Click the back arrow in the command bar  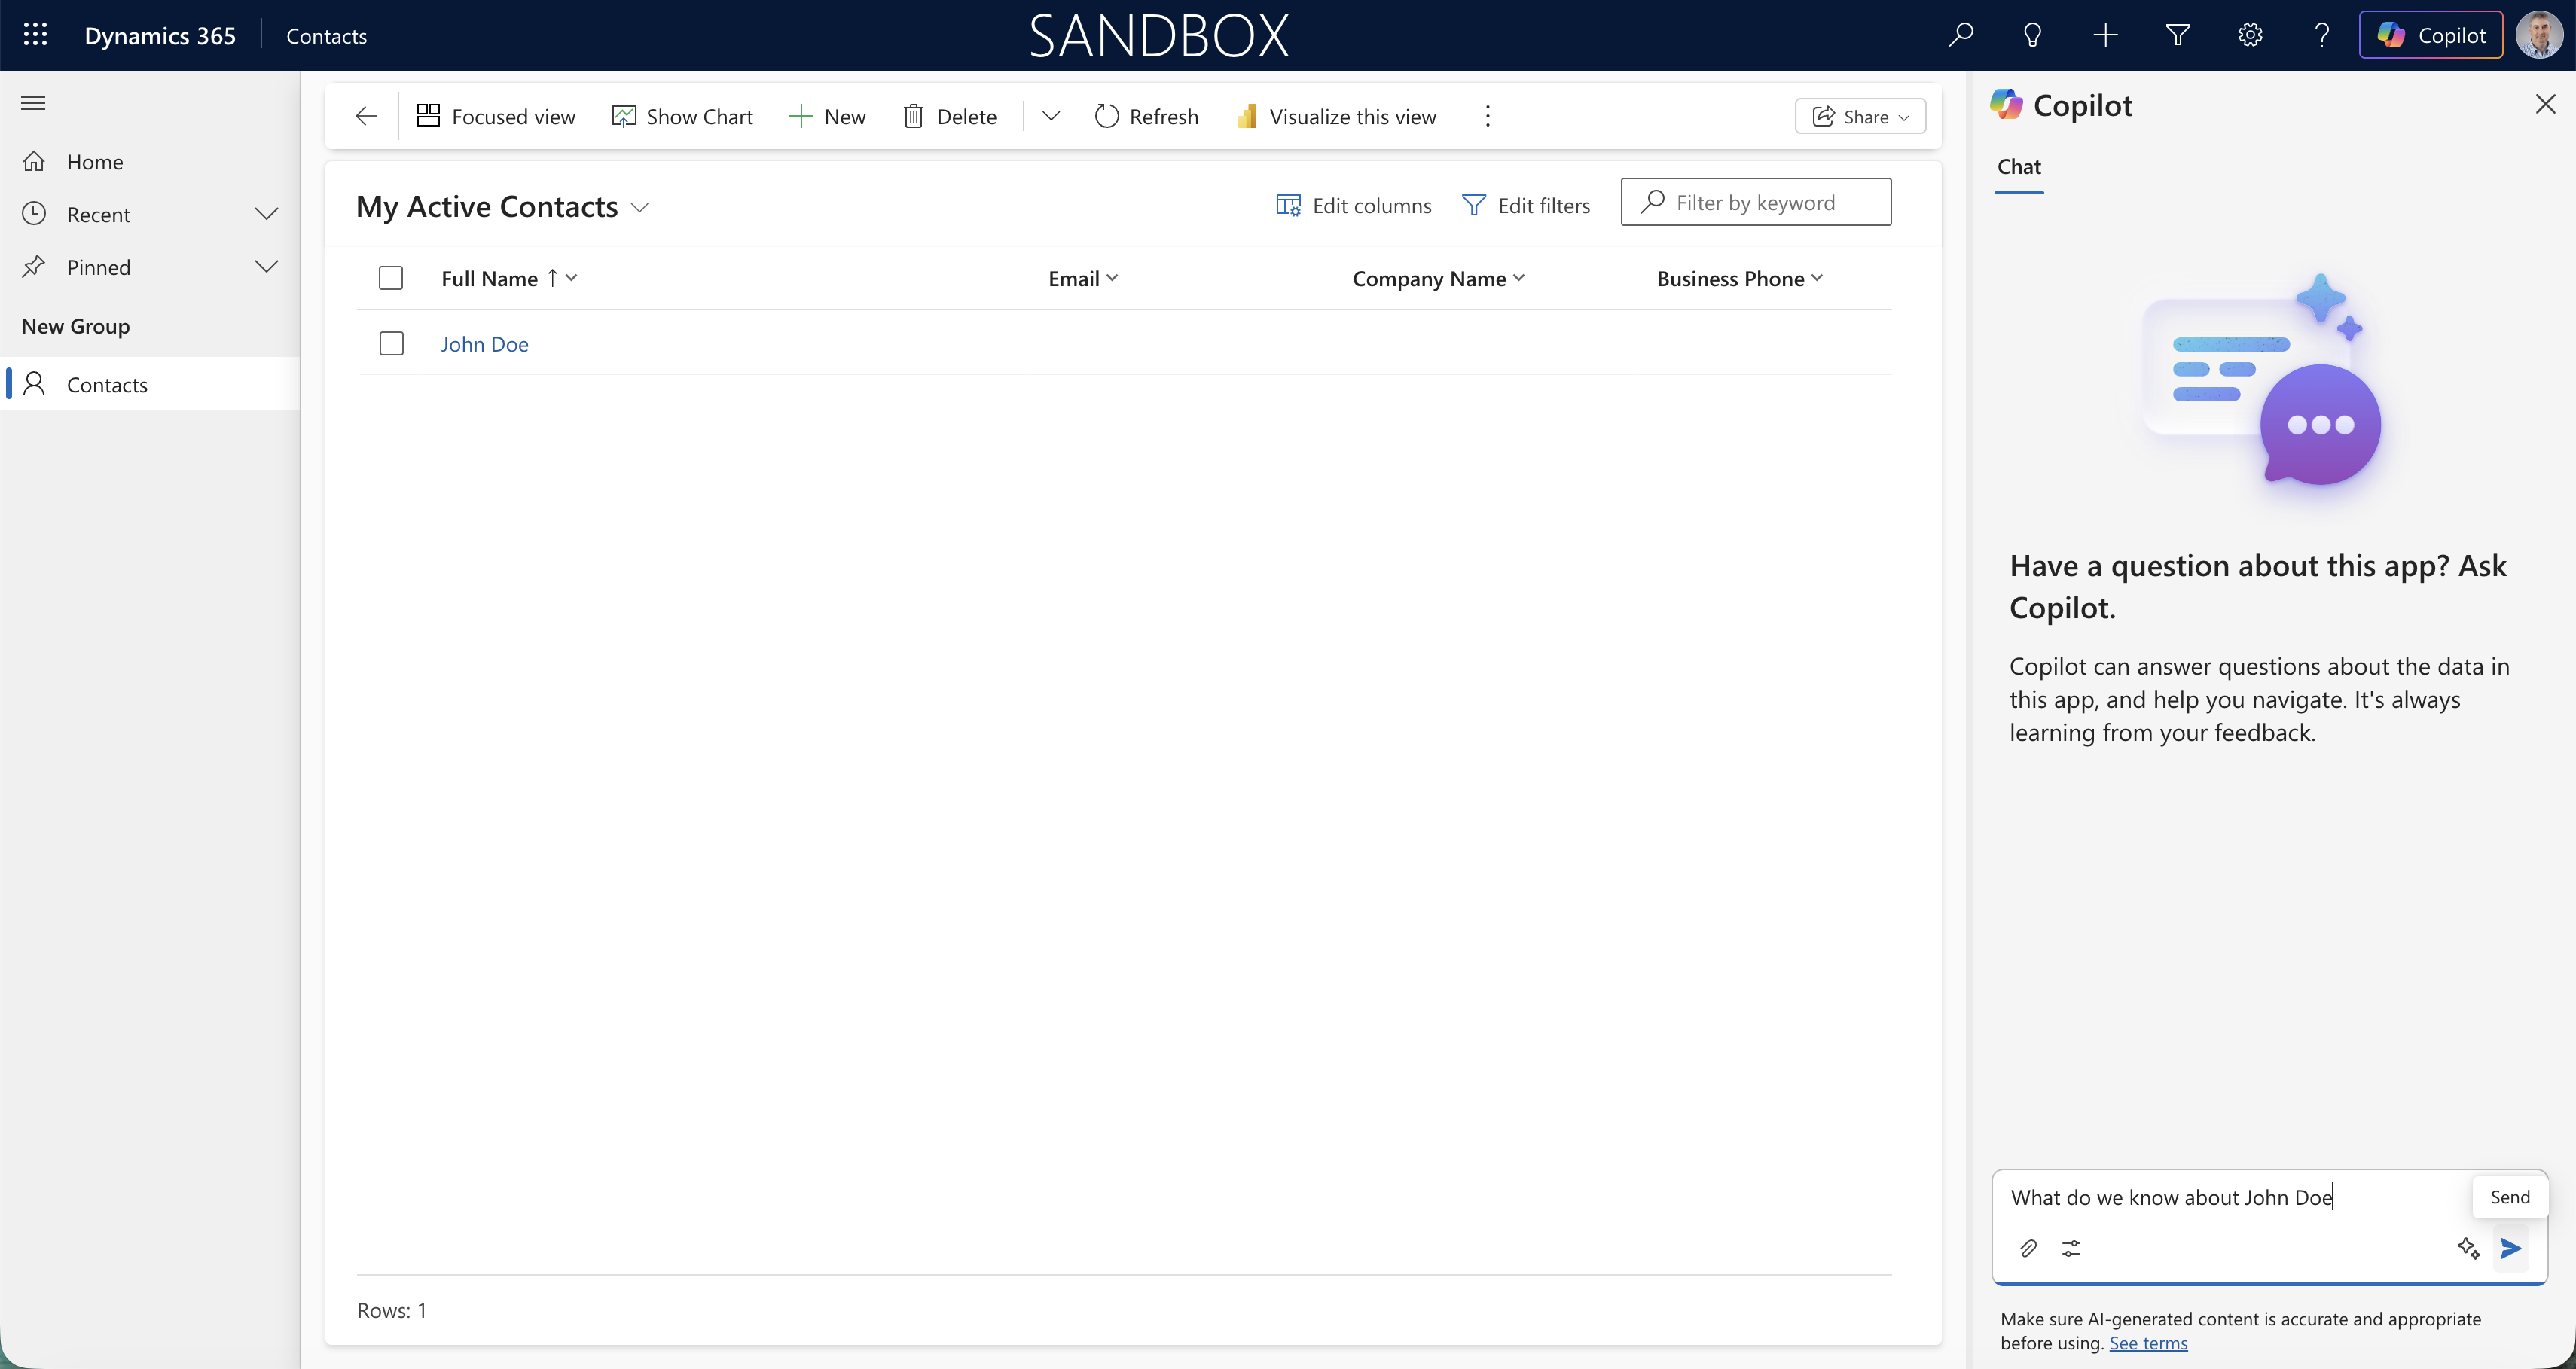[x=365, y=116]
